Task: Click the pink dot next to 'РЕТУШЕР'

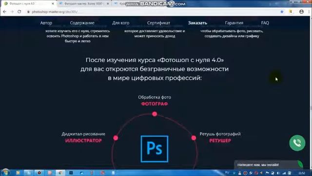Action: click(x=194, y=138)
